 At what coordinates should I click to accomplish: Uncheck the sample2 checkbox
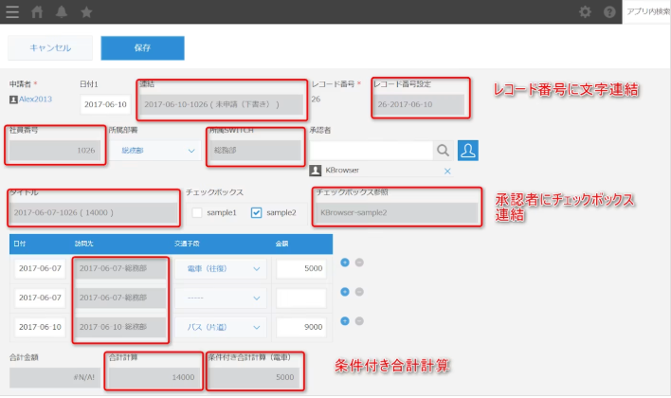click(x=256, y=212)
